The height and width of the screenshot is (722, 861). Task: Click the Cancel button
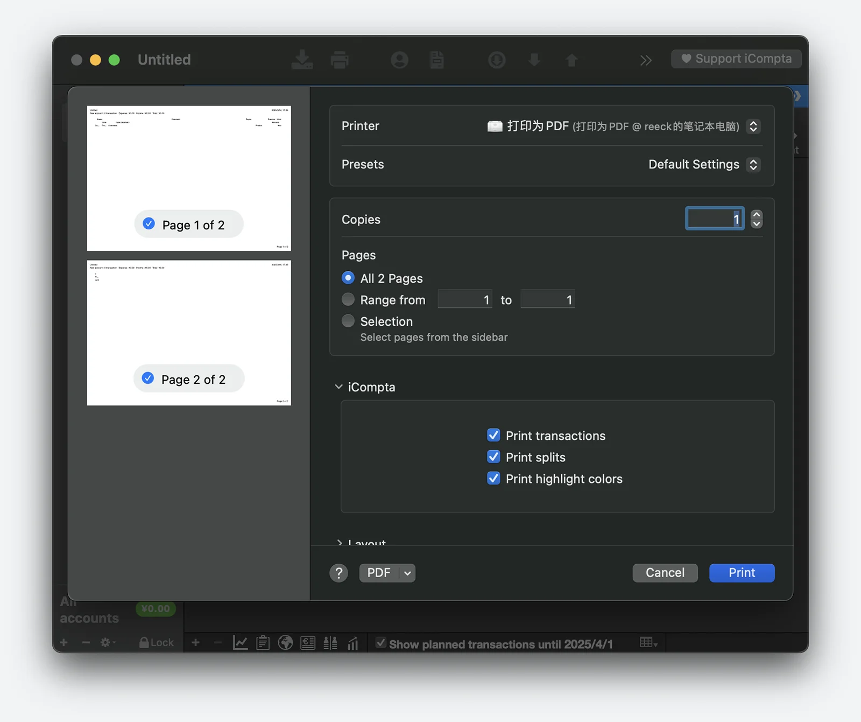665,573
